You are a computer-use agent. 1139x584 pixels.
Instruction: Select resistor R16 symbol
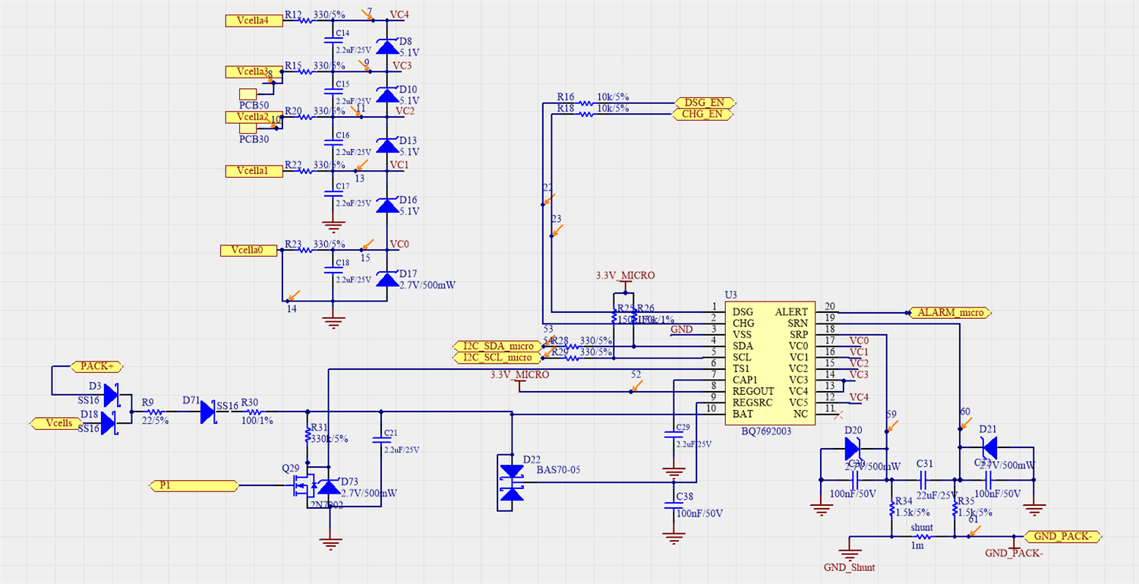(x=585, y=103)
